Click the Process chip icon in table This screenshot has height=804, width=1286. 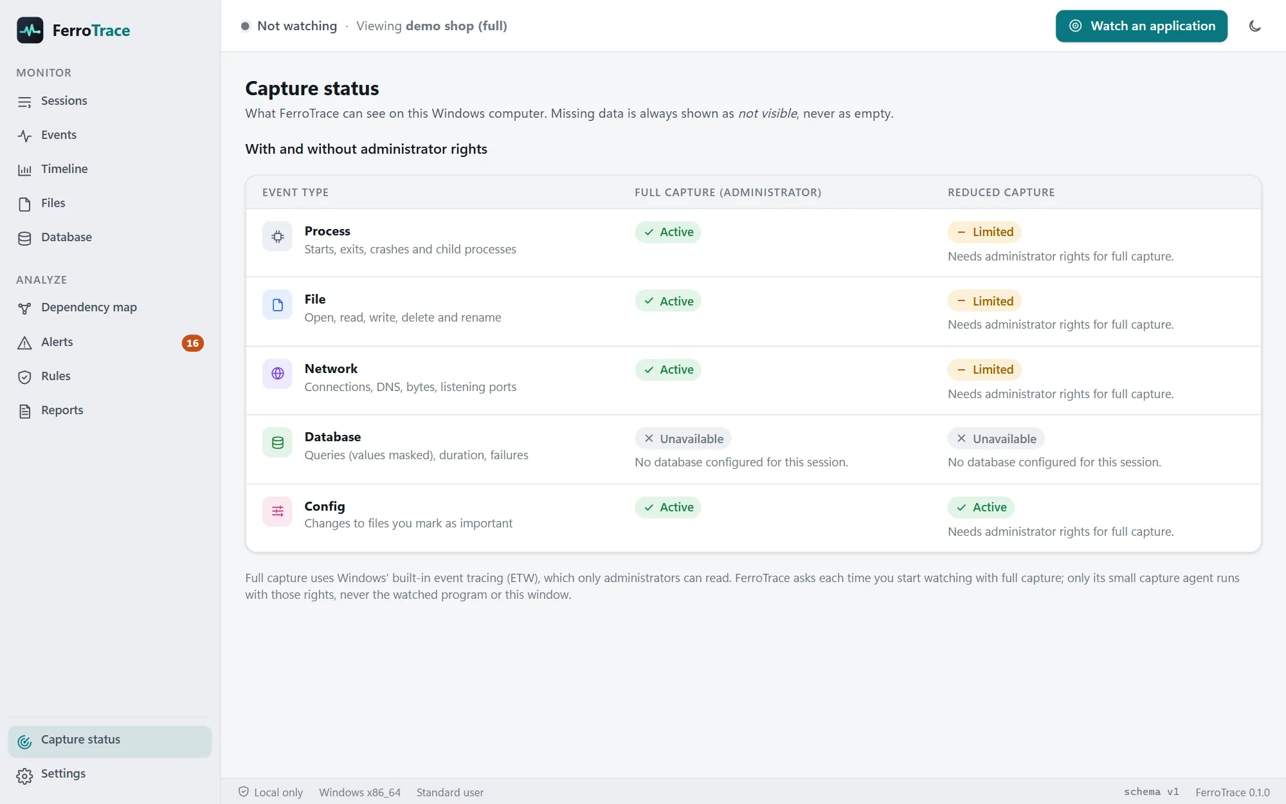[x=277, y=237]
